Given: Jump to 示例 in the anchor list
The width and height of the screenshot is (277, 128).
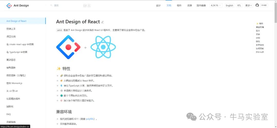Looking at the screenshot, I should (258, 38).
